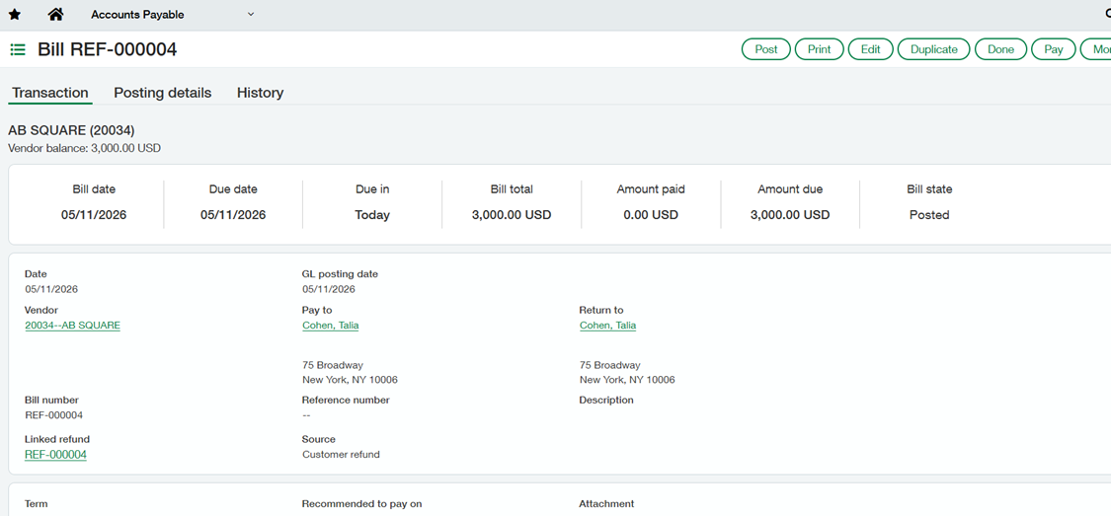
Task: Open the favorites star icon
Action: (14, 15)
